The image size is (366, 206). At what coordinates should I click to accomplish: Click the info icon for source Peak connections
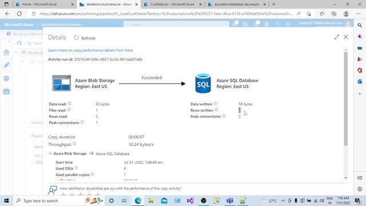point(82,122)
